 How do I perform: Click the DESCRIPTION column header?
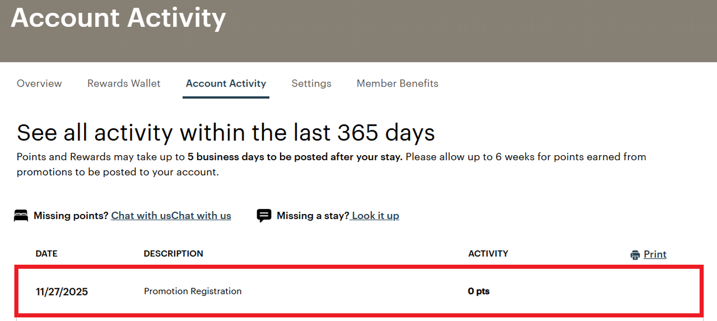pos(173,253)
